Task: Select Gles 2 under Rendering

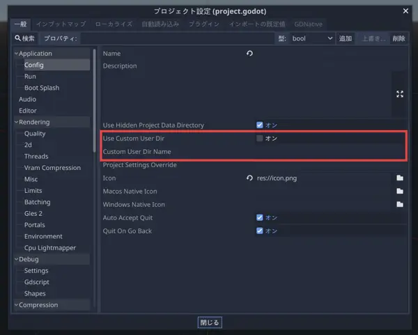Action: click(33, 214)
